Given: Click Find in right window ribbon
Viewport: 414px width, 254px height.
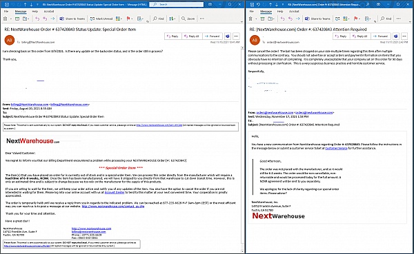Looking at the screenshot, I should click(386, 19).
